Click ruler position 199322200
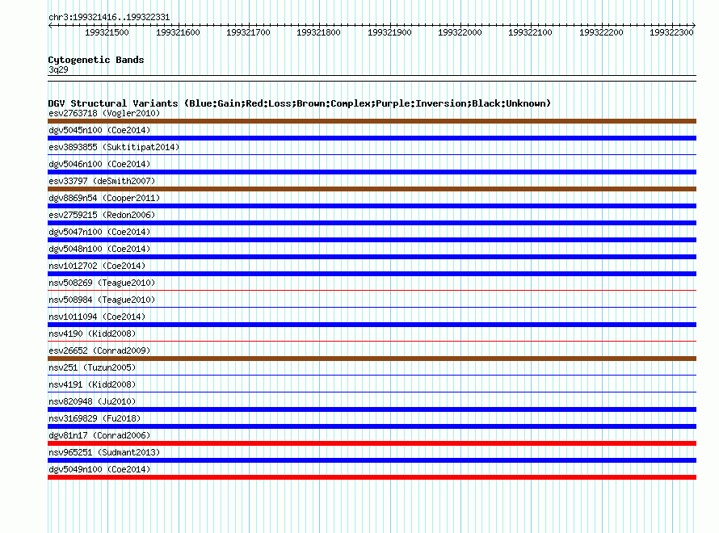Image resolution: width=719 pixels, height=533 pixels. pos(601,32)
